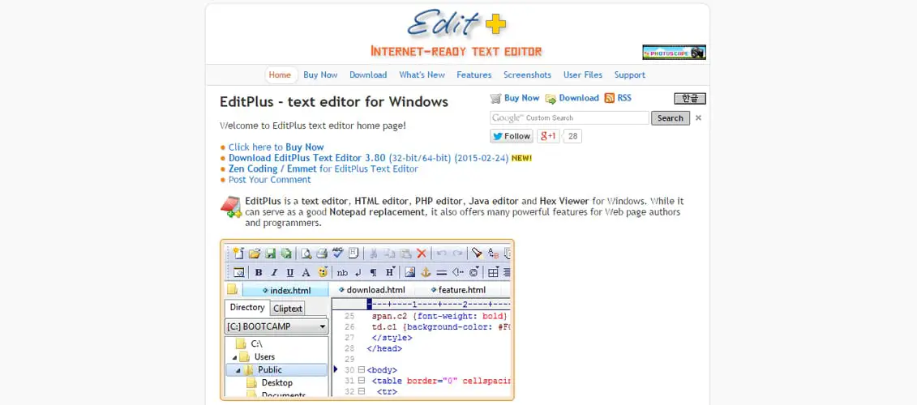Click the browser preview icon left of Bold
Image resolution: width=917 pixels, height=405 pixels.
pos(238,272)
